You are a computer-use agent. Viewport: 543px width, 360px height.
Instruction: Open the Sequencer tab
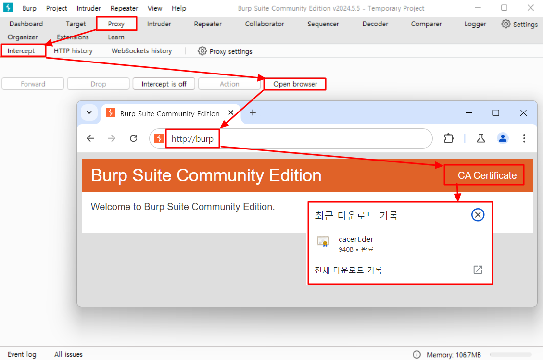[x=323, y=24]
